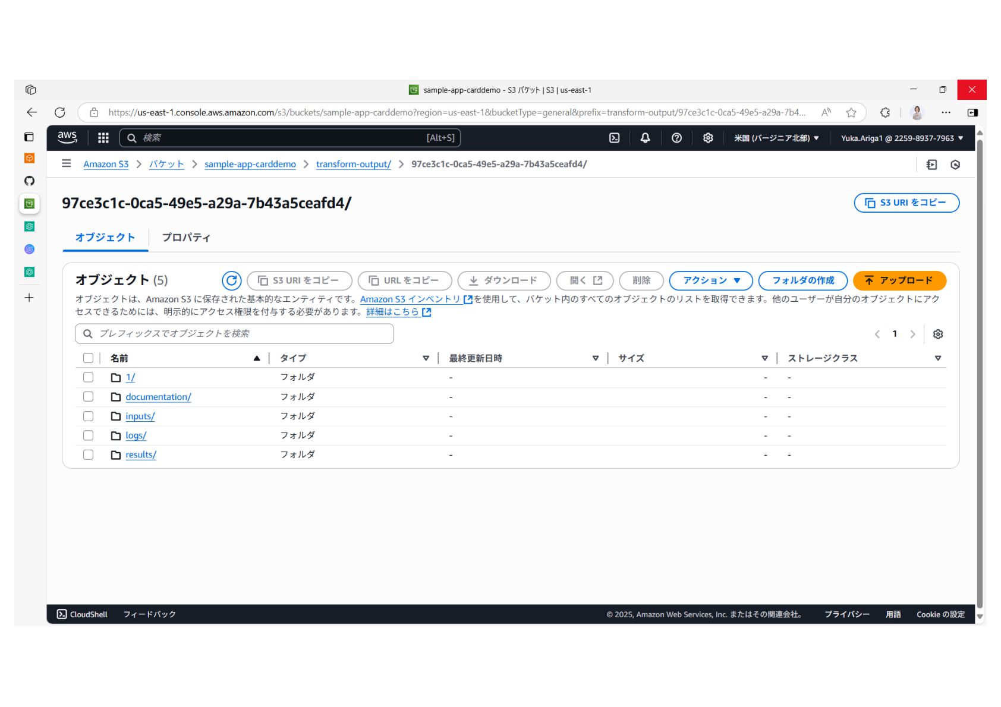This screenshot has height=707, width=1001.
Task: Expand the アクション dropdown
Action: (711, 280)
